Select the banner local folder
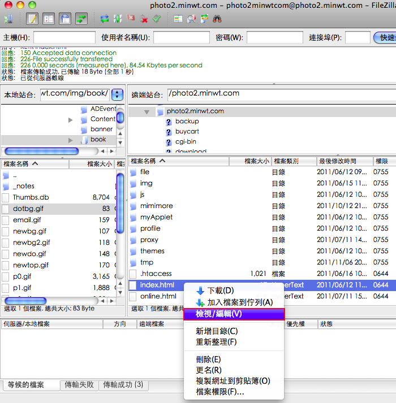This screenshot has width=396, height=403. tap(101, 129)
